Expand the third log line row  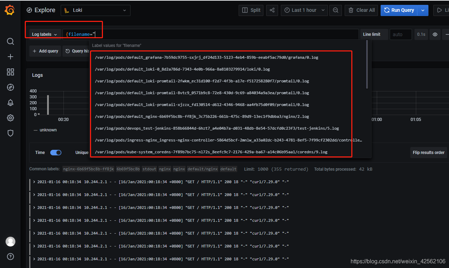34,208
